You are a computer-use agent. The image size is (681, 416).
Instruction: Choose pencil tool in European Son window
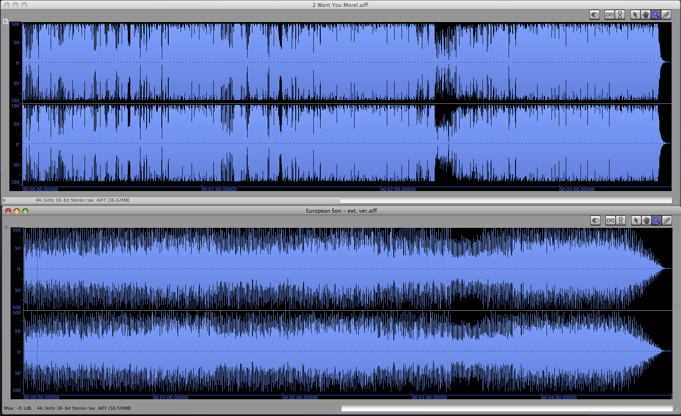click(667, 220)
